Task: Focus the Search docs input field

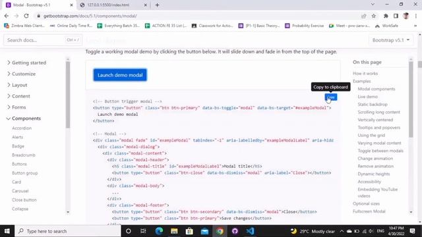Action: tap(42, 40)
